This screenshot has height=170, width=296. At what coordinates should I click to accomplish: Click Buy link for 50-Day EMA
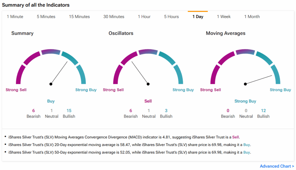[x=247, y=152]
